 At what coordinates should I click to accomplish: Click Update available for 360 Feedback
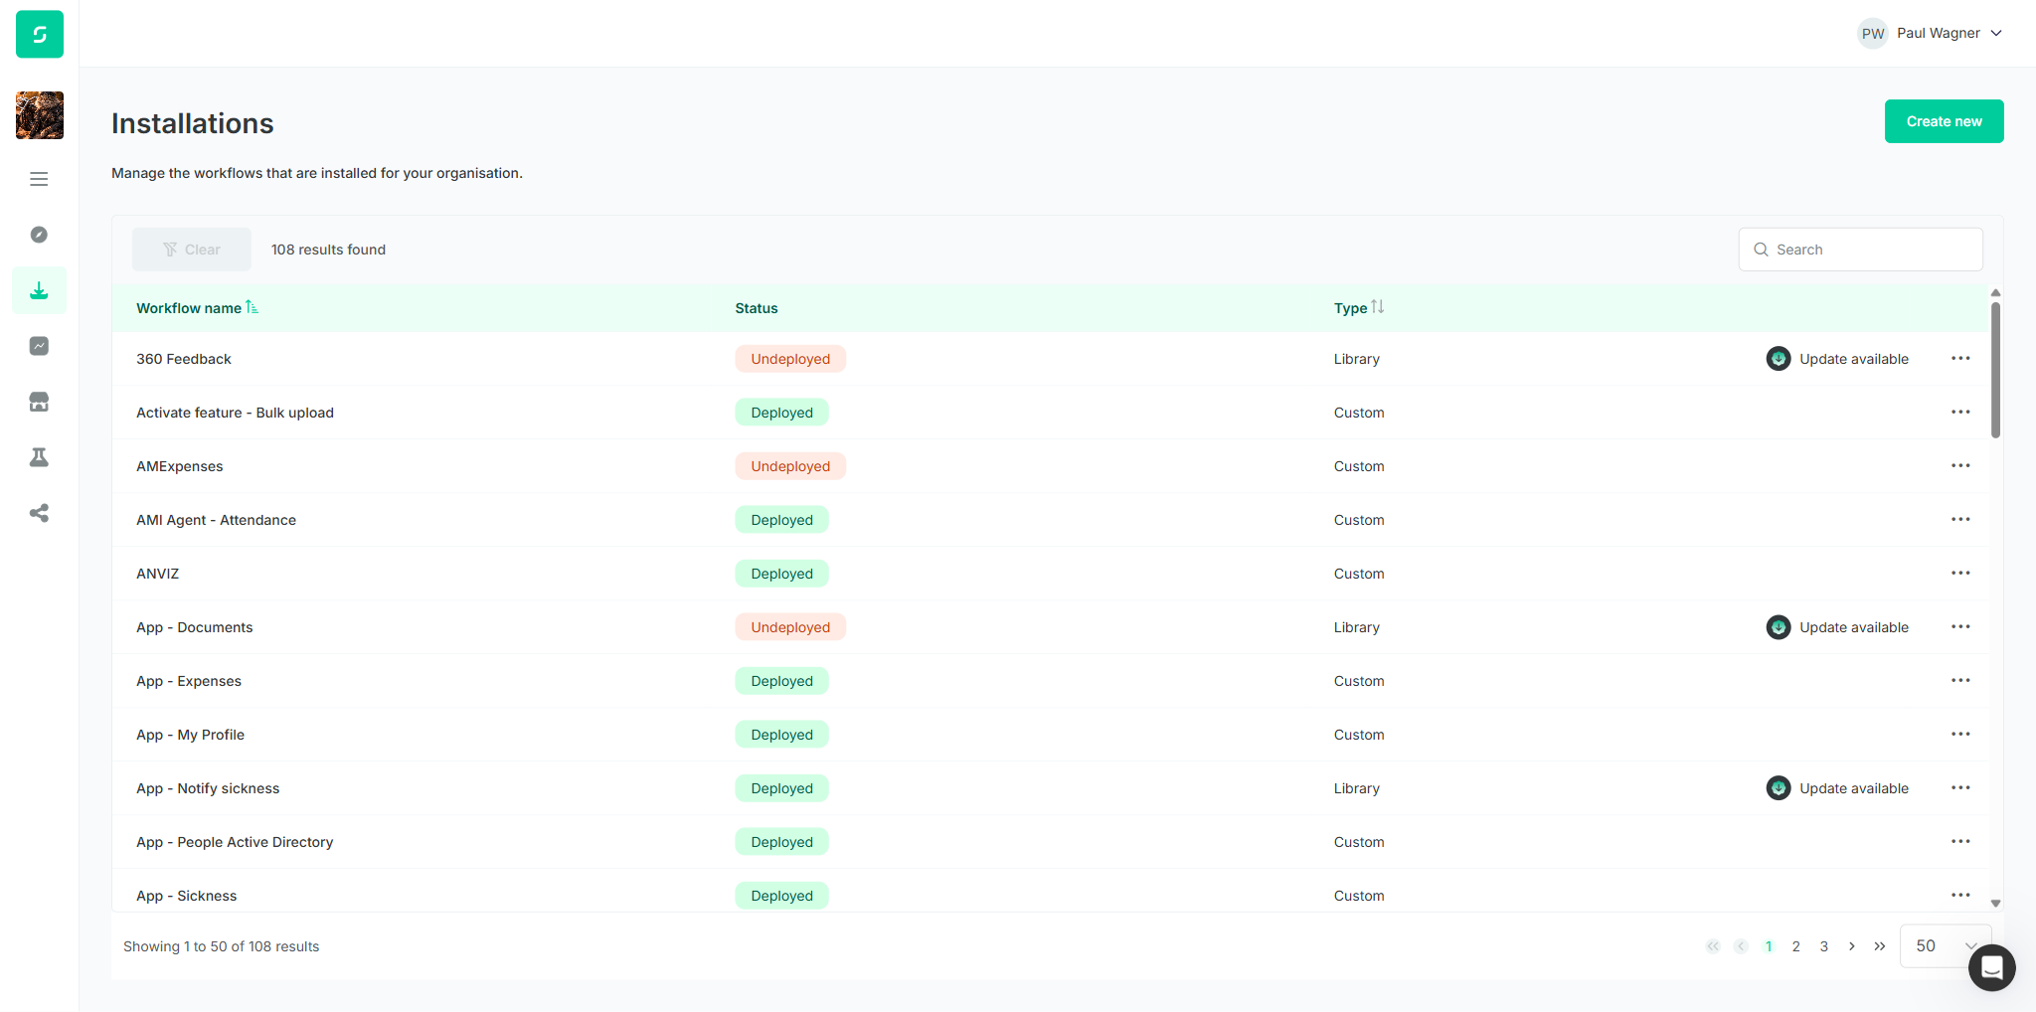click(x=1853, y=359)
